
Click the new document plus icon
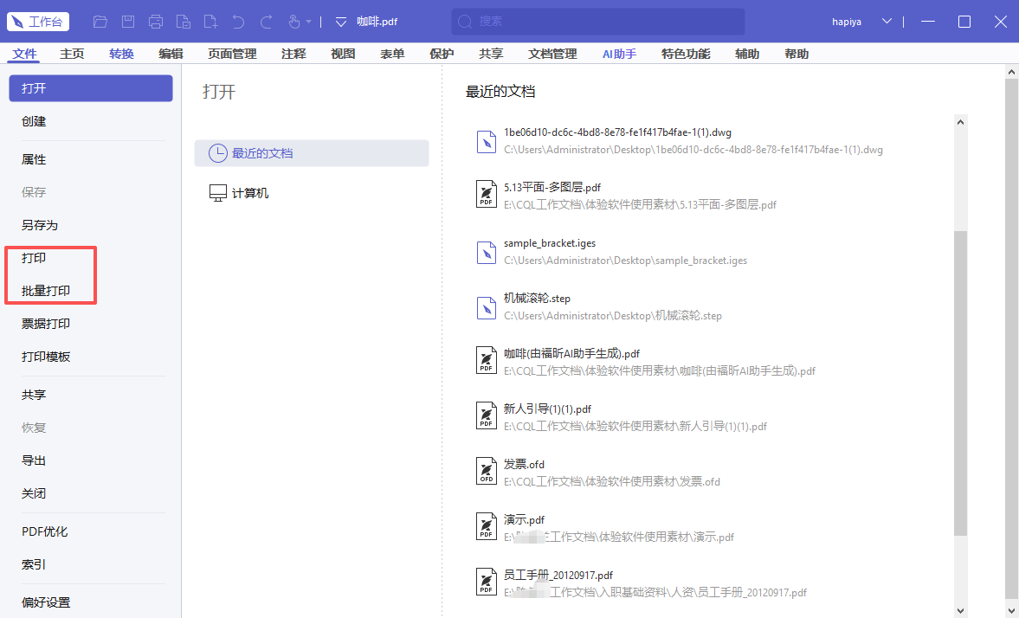point(210,22)
